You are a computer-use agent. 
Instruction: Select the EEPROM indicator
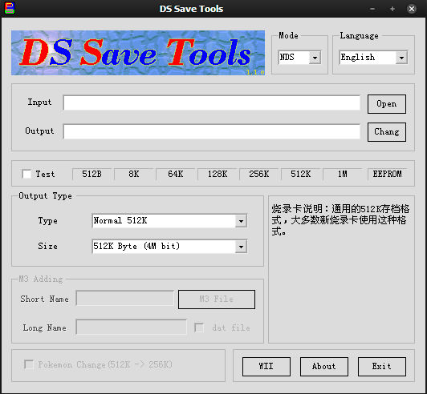(x=387, y=174)
